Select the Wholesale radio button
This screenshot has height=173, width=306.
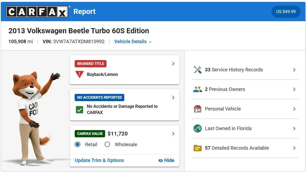[x=107, y=145]
